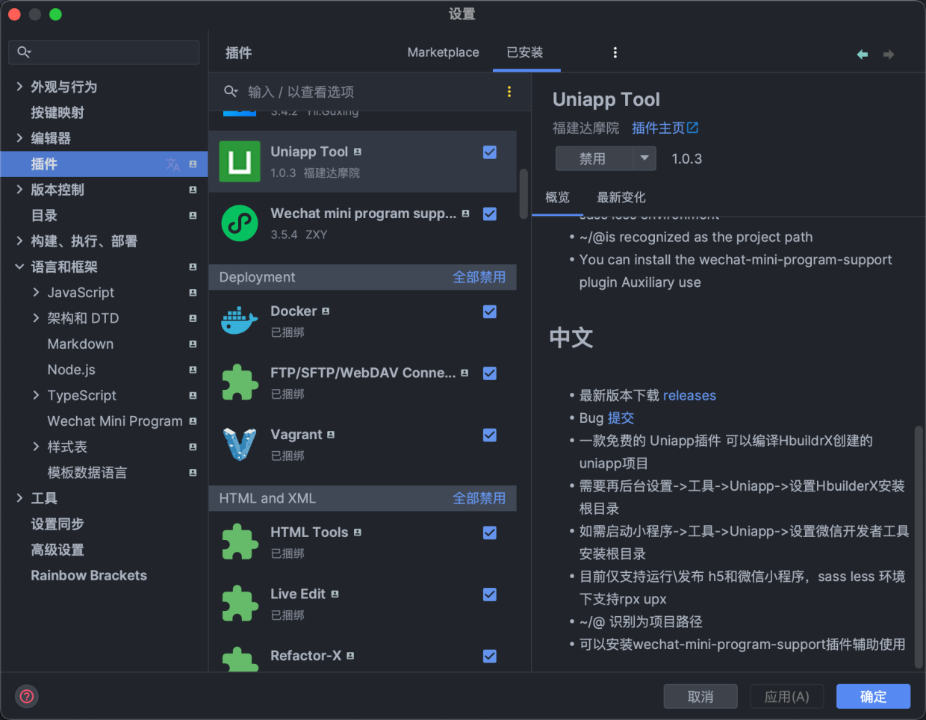Click the badge beside HTML Tools name
This screenshot has height=720, width=926.
tap(358, 532)
